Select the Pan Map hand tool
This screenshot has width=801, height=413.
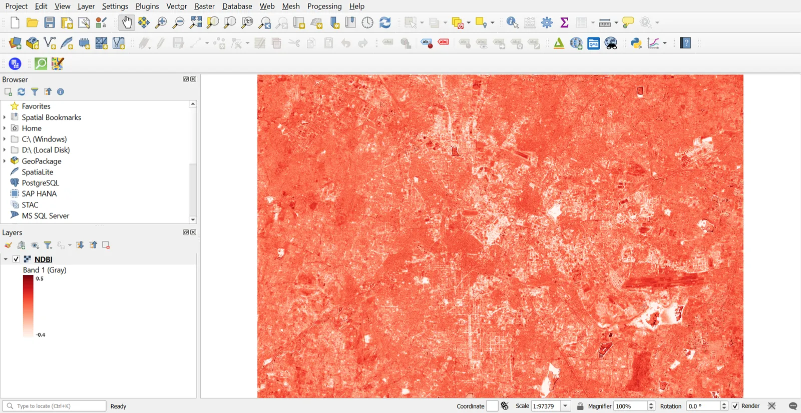point(127,22)
